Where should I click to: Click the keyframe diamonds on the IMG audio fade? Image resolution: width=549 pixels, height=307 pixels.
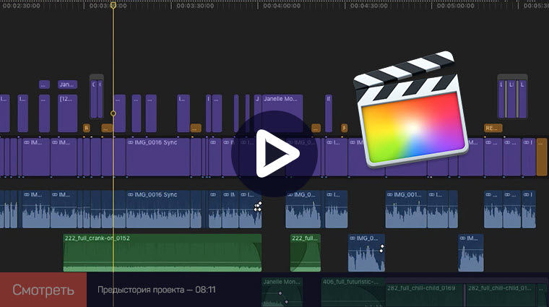tap(258, 207)
